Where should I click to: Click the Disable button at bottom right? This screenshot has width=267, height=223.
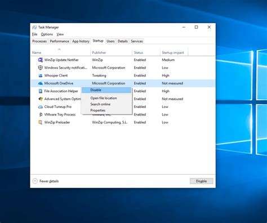point(201,181)
